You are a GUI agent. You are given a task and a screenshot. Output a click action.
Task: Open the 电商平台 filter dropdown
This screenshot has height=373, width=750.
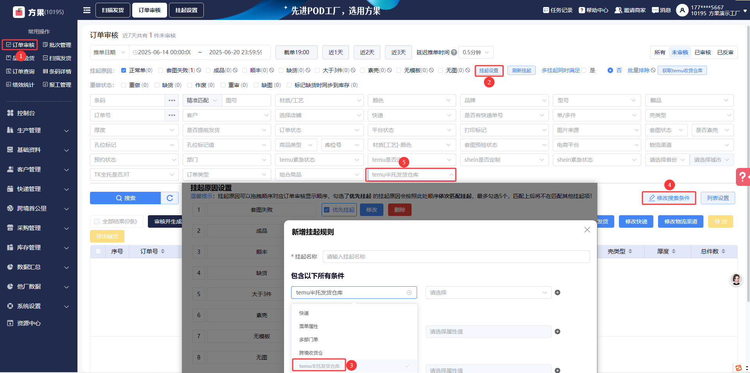point(597,145)
